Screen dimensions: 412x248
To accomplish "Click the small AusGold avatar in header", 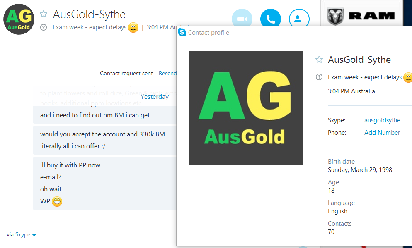I will (x=18, y=19).
